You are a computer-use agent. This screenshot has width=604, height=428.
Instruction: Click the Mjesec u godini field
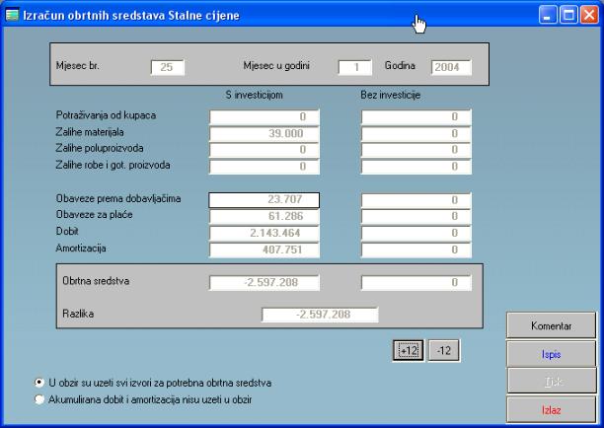pos(354,67)
